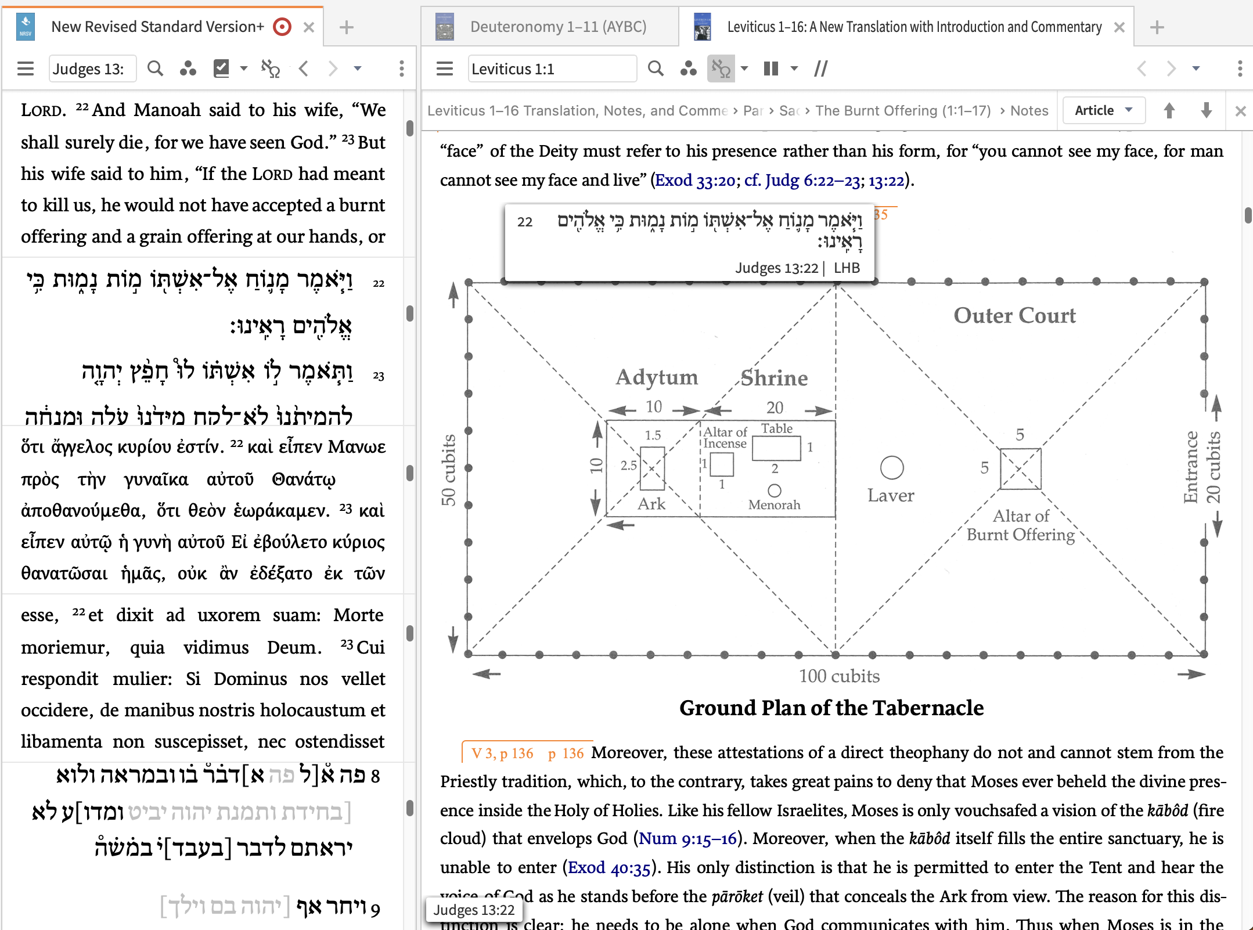Click the Judges 13 reference box

pos(93,69)
